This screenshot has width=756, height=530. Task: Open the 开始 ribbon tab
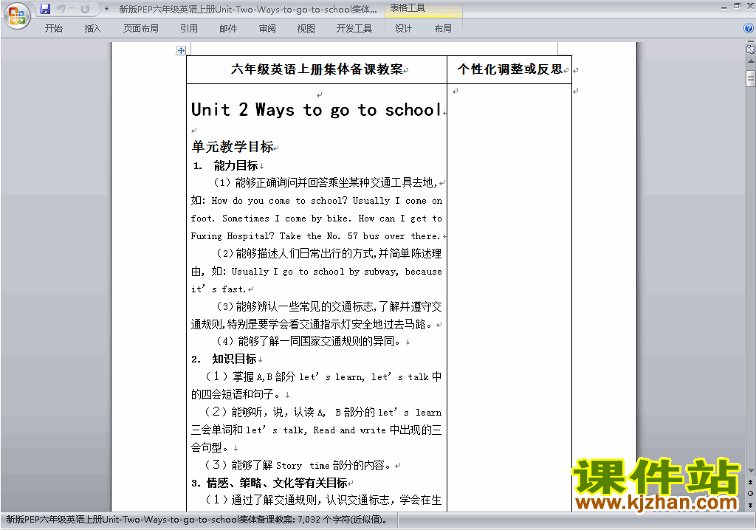click(53, 29)
